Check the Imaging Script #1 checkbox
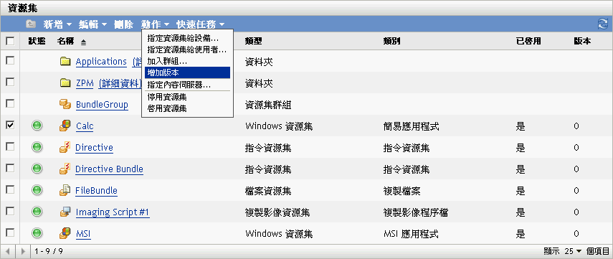This screenshot has width=613, height=259. point(10,211)
